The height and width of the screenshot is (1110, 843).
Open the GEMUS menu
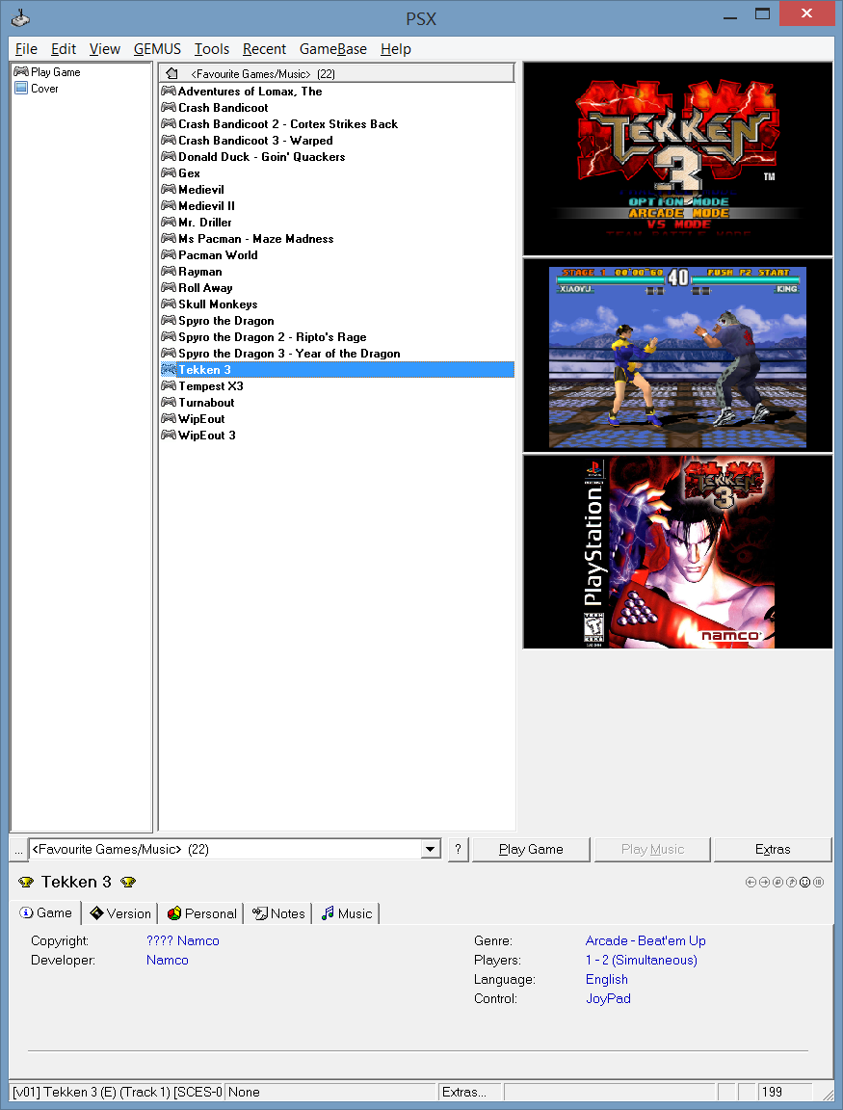[157, 49]
